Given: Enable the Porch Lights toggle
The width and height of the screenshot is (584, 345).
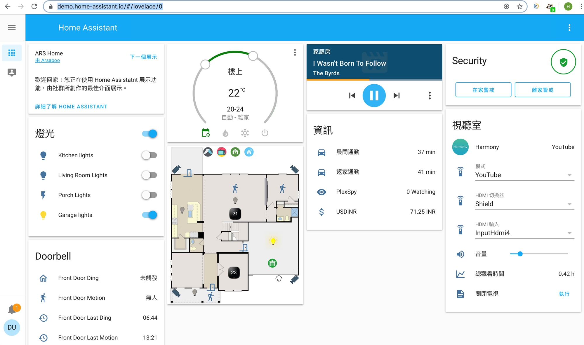Looking at the screenshot, I should [149, 195].
